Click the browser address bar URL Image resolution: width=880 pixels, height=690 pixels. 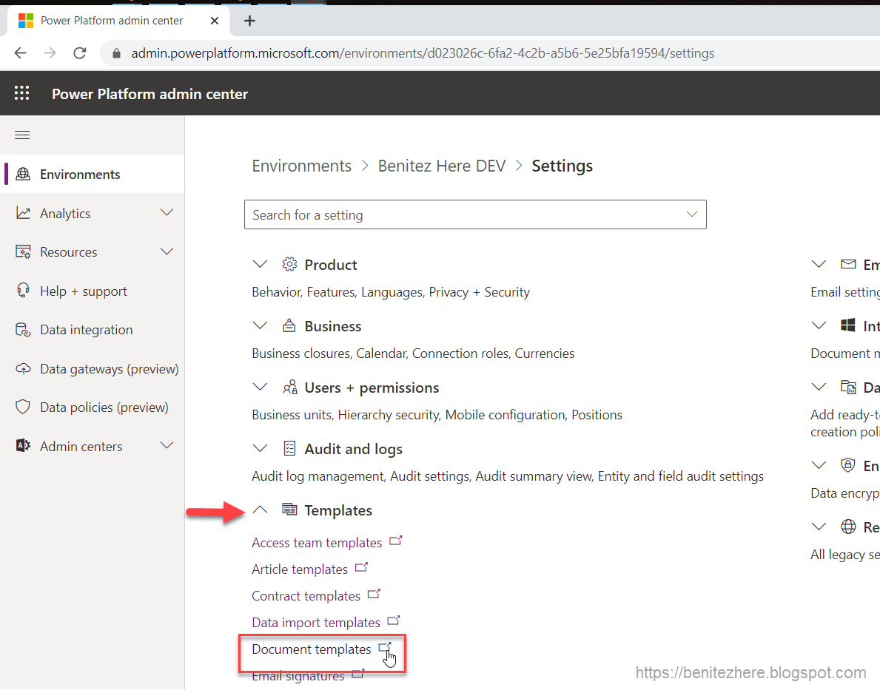pyautogui.click(x=423, y=53)
